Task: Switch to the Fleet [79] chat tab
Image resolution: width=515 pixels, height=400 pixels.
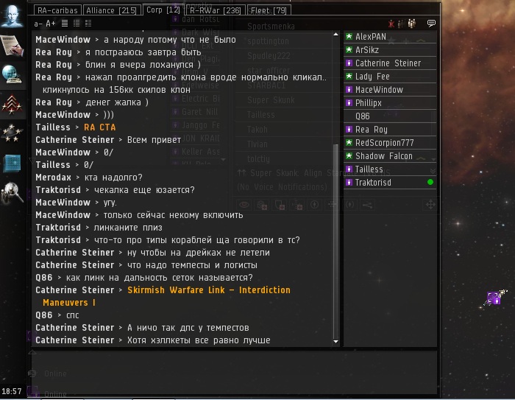Action: (269, 10)
